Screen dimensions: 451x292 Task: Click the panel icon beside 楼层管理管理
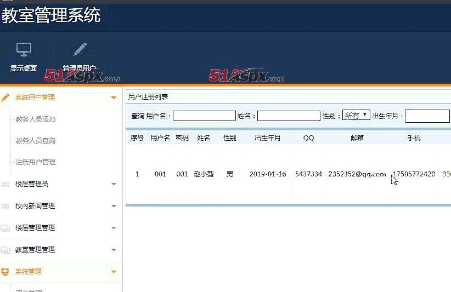[x=5, y=228]
